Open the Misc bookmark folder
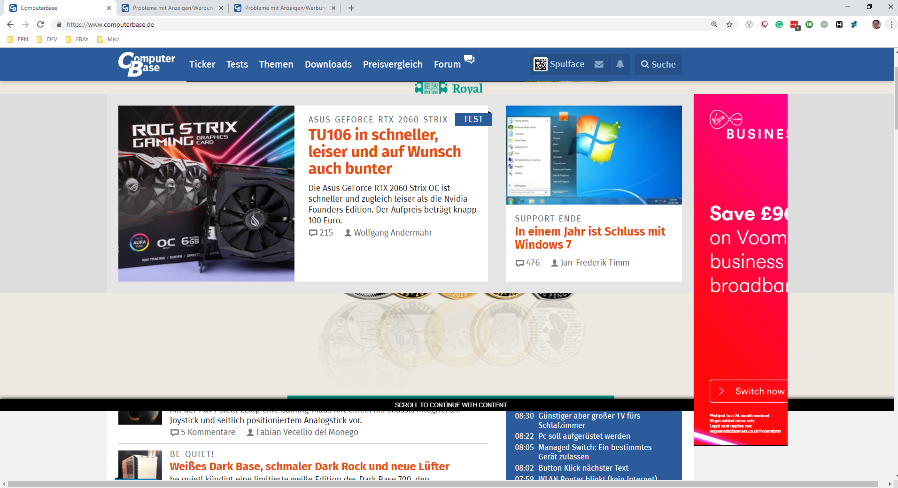This screenshot has height=488, width=898. (x=108, y=39)
